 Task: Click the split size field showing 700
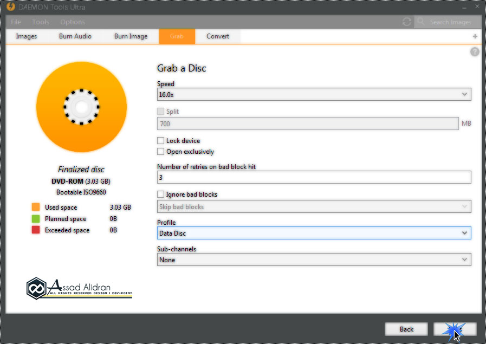tap(308, 124)
